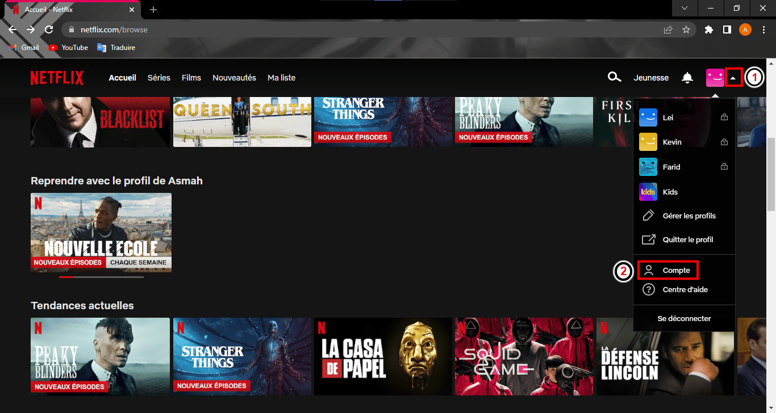Open the top-row Stranger Things thumbnail
The image size is (776, 413).
383,121
